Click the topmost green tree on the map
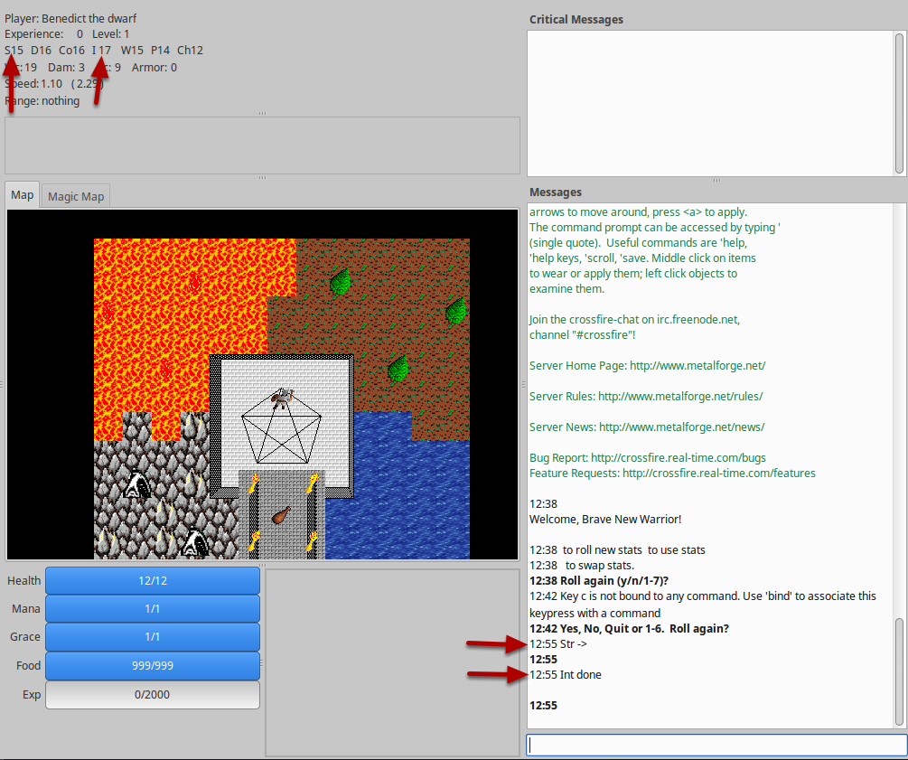 coord(340,281)
